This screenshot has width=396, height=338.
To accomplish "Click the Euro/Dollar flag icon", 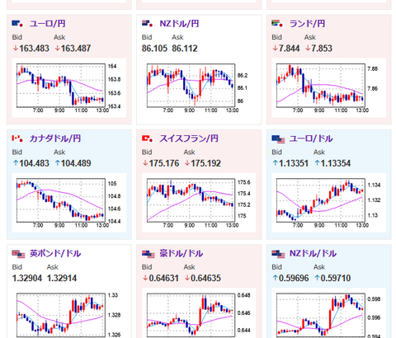I will pos(278,139).
